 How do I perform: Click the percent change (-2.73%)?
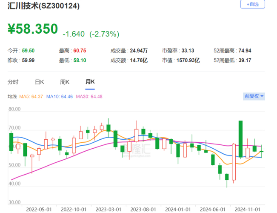point(104,34)
